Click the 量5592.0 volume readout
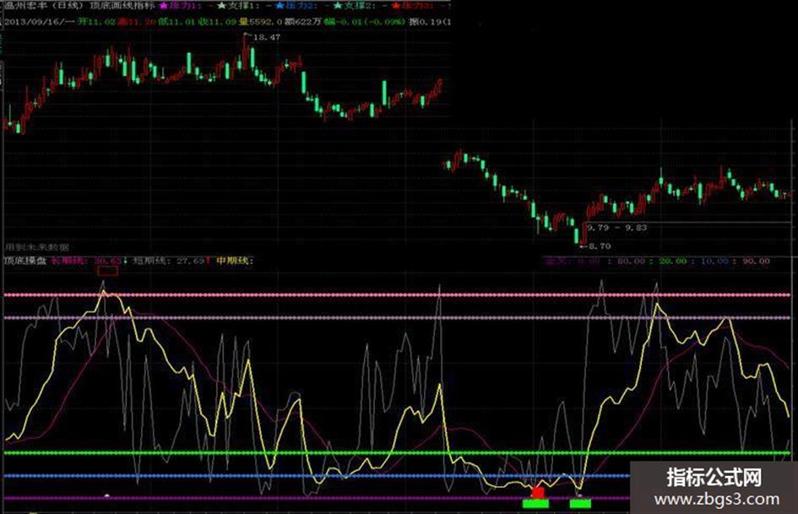 click(260, 22)
